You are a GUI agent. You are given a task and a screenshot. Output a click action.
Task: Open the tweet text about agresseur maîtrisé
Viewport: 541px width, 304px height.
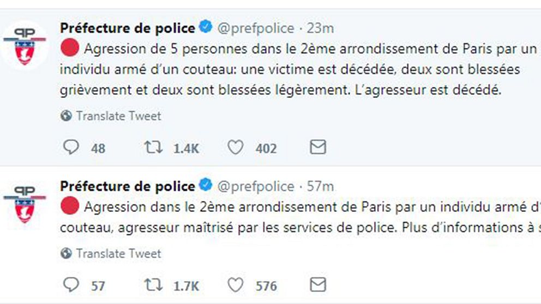point(300,217)
